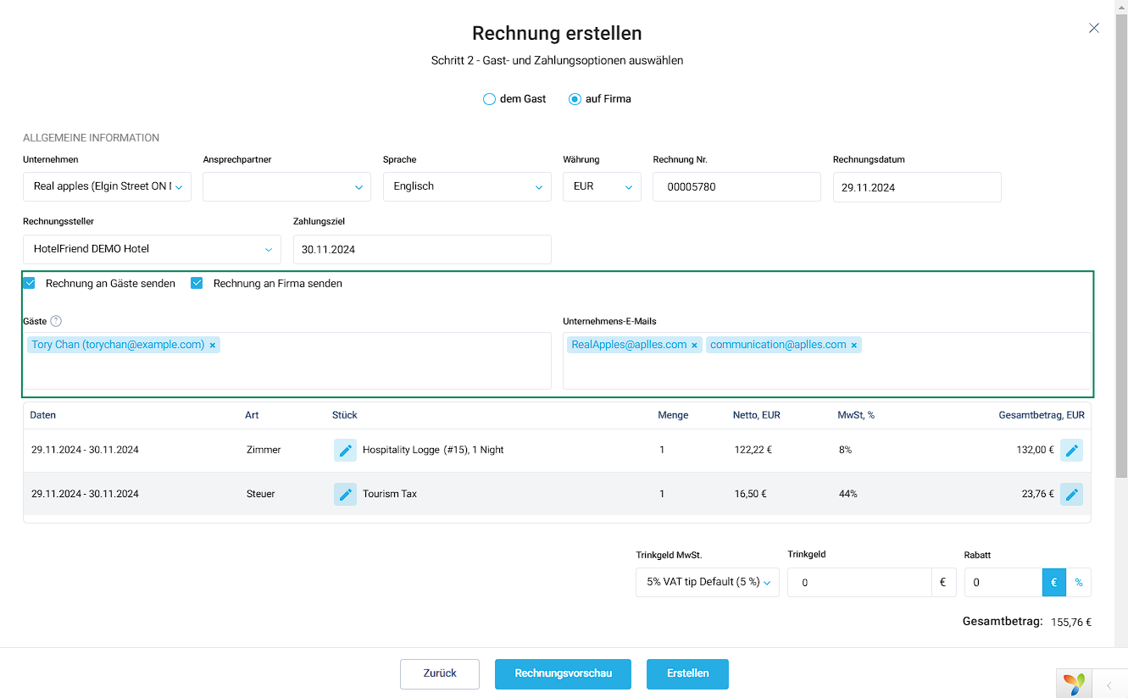This screenshot has height=698, width=1128.
Task: Open the Trinkgeld MwSt. dropdown
Action: pyautogui.click(x=708, y=582)
